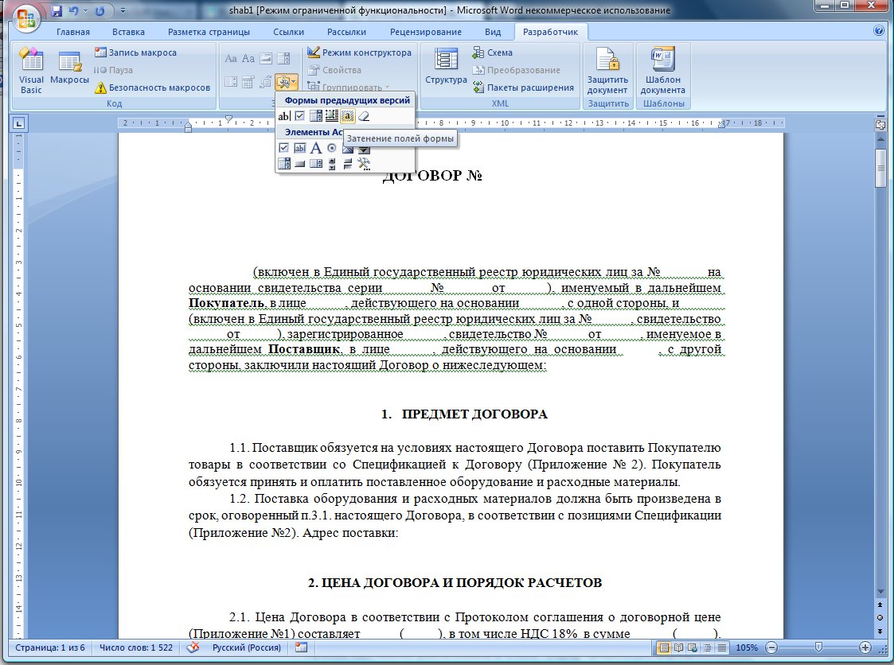894x665 pixels.
Task: Click Запись макроса button
Action: point(135,52)
